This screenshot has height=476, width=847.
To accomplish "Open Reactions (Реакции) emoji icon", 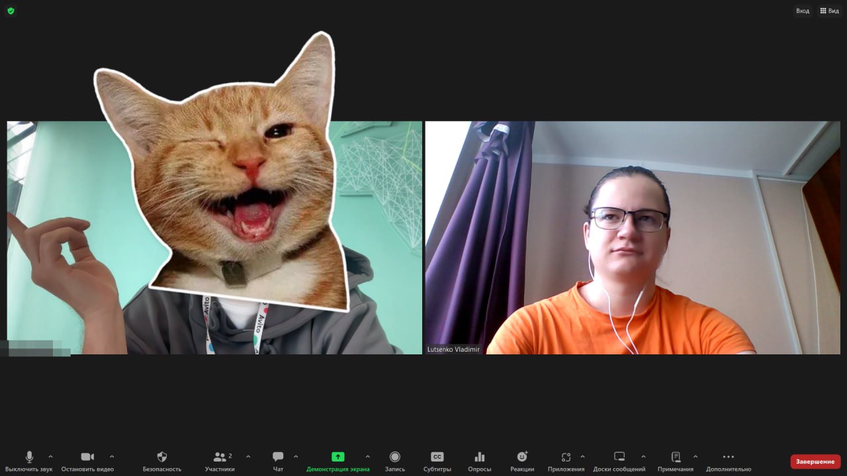I will [522, 457].
